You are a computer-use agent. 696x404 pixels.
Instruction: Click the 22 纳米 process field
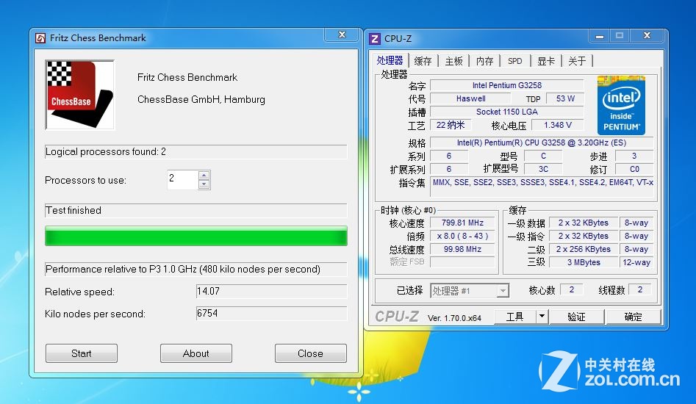point(451,125)
